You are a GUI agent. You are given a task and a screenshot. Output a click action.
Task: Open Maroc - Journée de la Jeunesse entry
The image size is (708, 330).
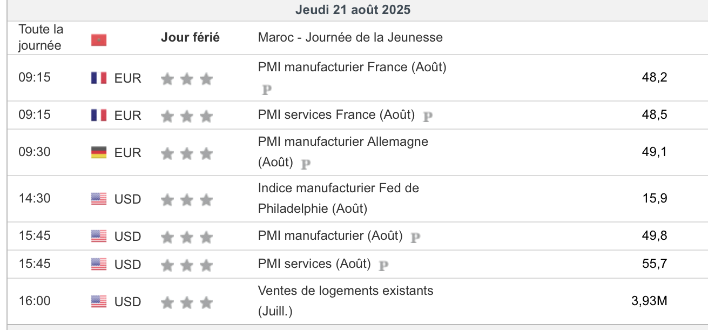(350, 38)
